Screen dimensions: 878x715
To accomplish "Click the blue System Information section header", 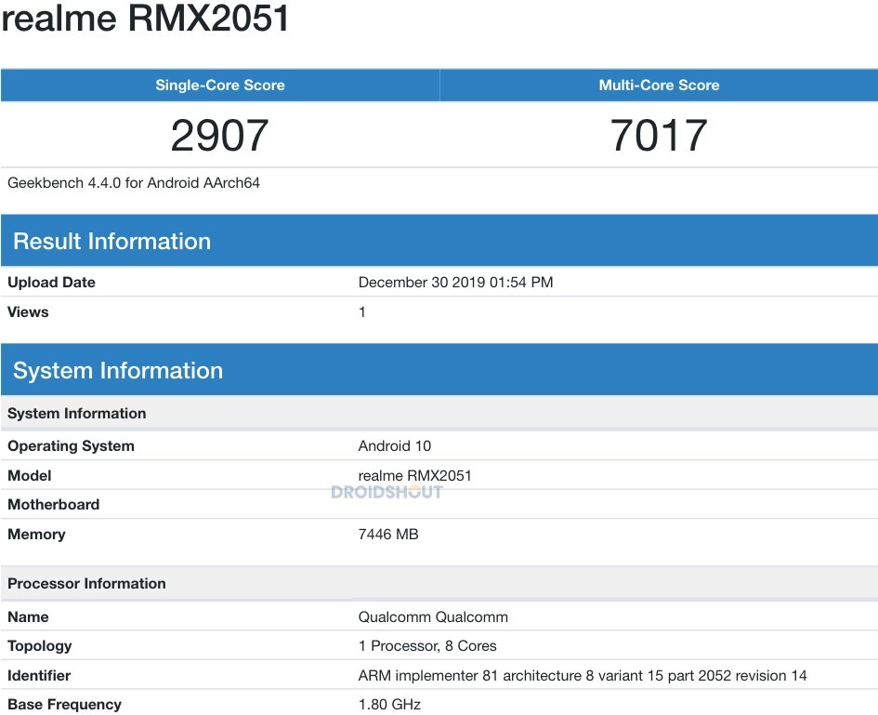I will pos(118,371).
